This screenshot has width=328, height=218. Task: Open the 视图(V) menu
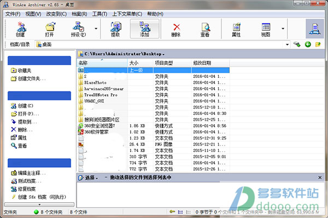(33, 14)
